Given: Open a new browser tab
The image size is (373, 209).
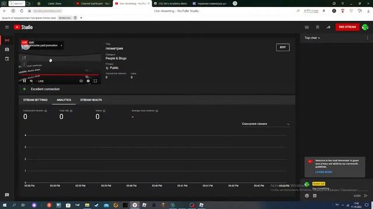Looking at the screenshot, I should [235, 3].
